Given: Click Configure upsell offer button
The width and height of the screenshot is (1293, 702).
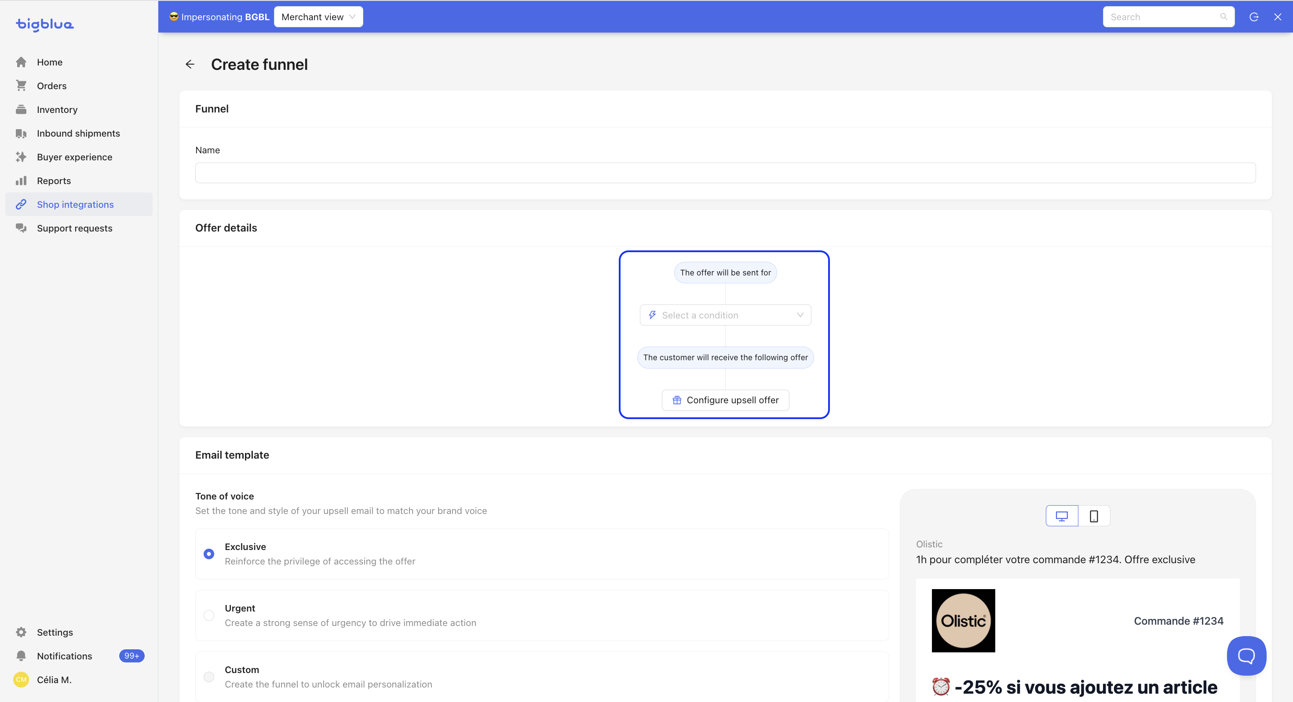Looking at the screenshot, I should (x=725, y=400).
